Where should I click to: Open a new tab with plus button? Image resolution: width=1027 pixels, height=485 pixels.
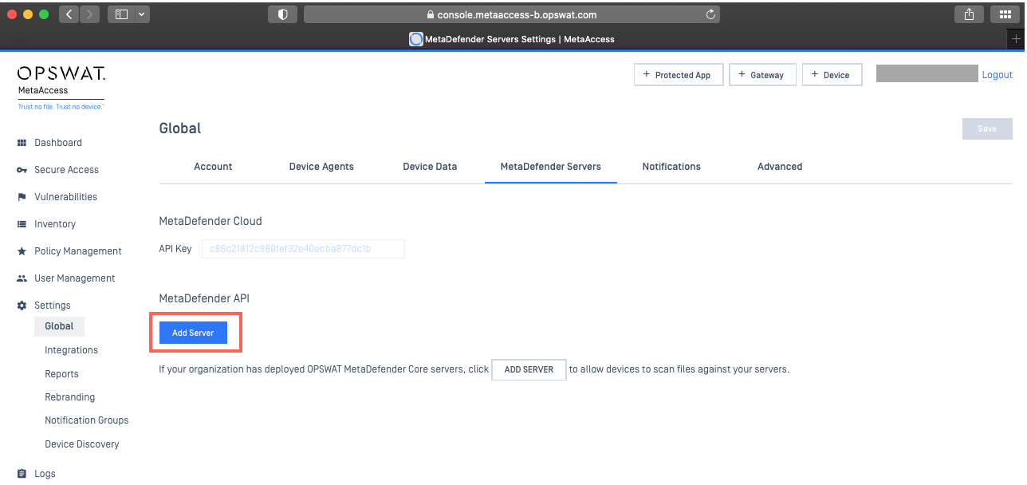pyautogui.click(x=1017, y=38)
